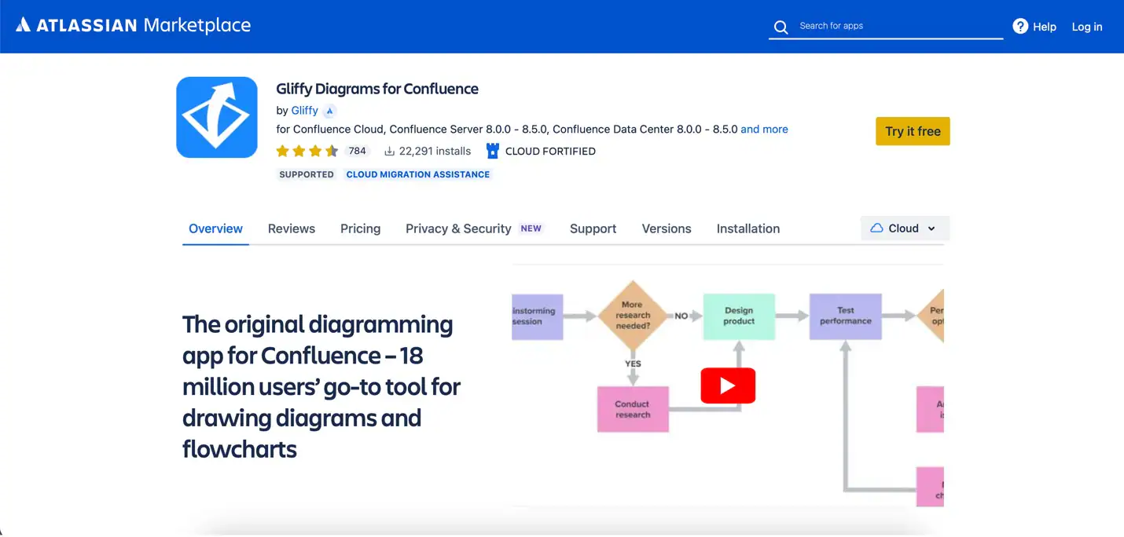Open the Reviews tab
Image resolution: width=1124 pixels, height=537 pixels.
(292, 228)
